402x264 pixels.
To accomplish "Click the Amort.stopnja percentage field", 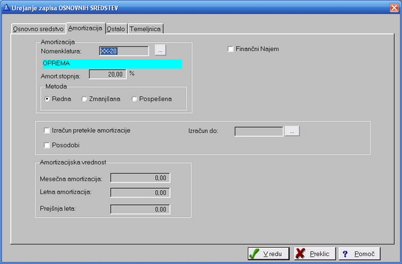I will (x=108, y=75).
